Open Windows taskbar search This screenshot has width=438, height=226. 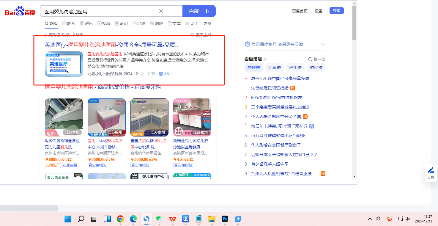point(81,219)
